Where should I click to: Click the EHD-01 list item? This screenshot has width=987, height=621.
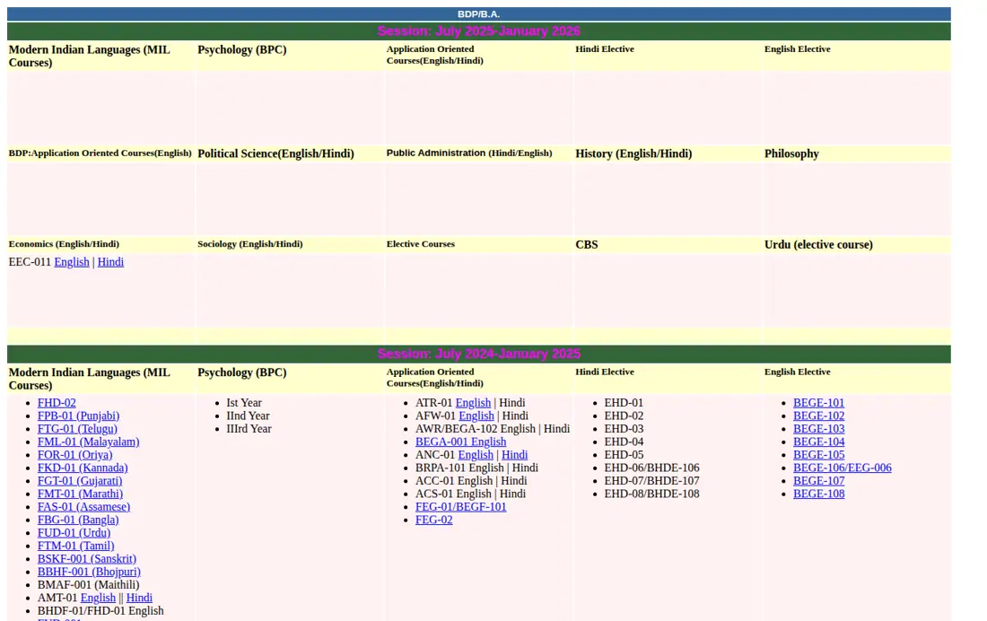pyautogui.click(x=624, y=402)
